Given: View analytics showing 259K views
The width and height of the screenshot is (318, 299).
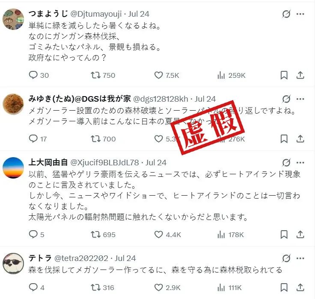Looking at the screenshot, I should tap(231, 75).
